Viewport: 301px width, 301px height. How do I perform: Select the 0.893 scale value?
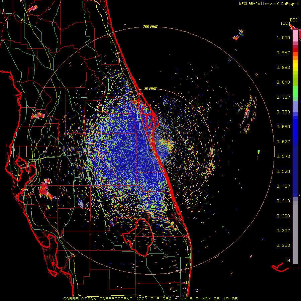[x=283, y=67]
